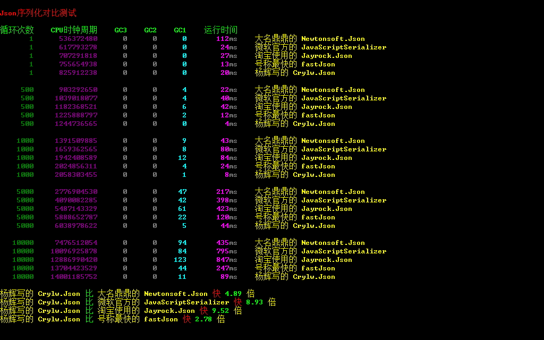Select CPU cycle value 14001185752

(74, 277)
